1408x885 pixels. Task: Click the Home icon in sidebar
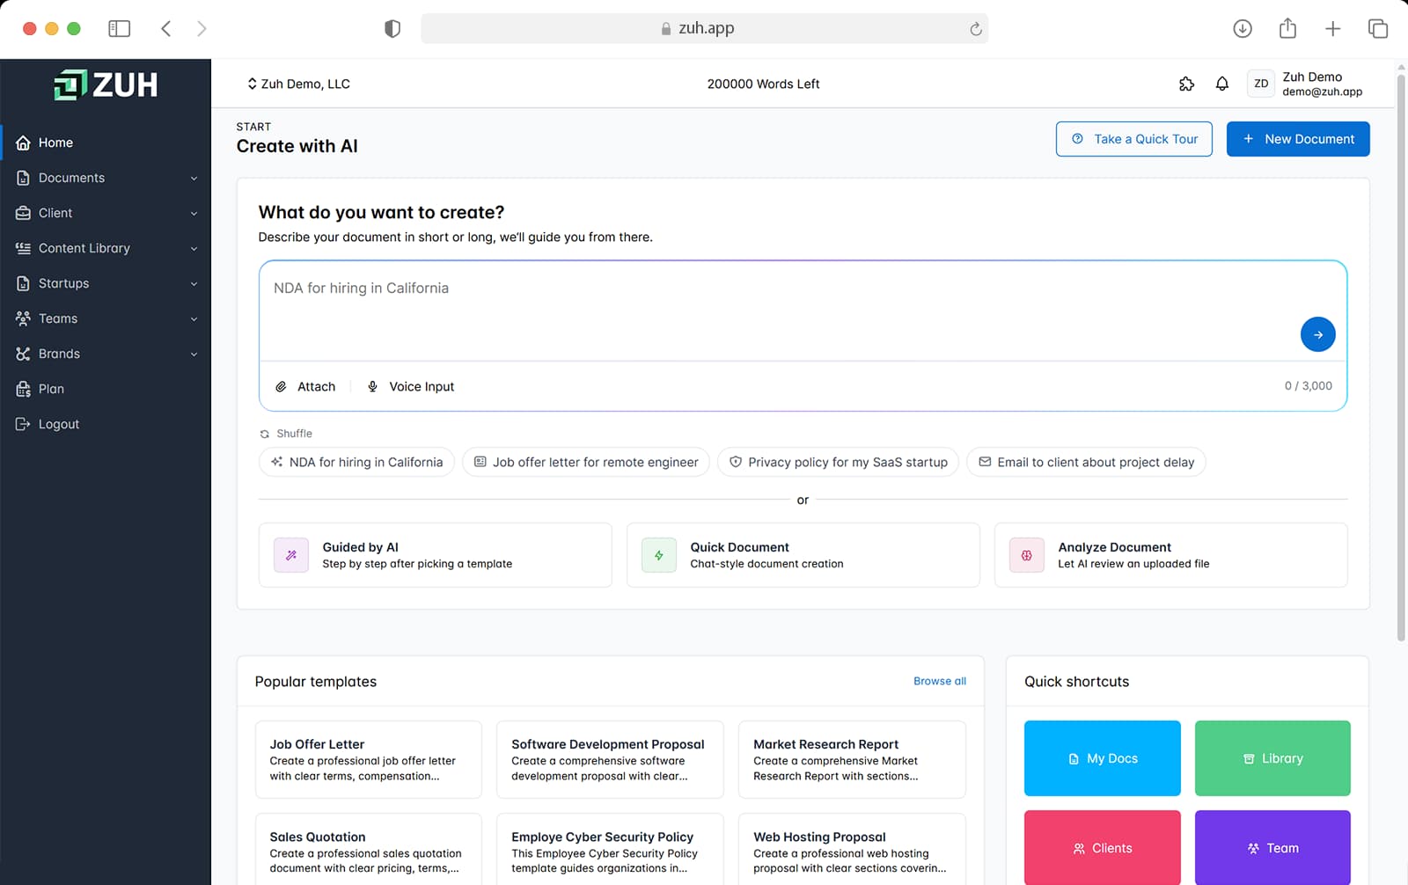[x=24, y=143]
